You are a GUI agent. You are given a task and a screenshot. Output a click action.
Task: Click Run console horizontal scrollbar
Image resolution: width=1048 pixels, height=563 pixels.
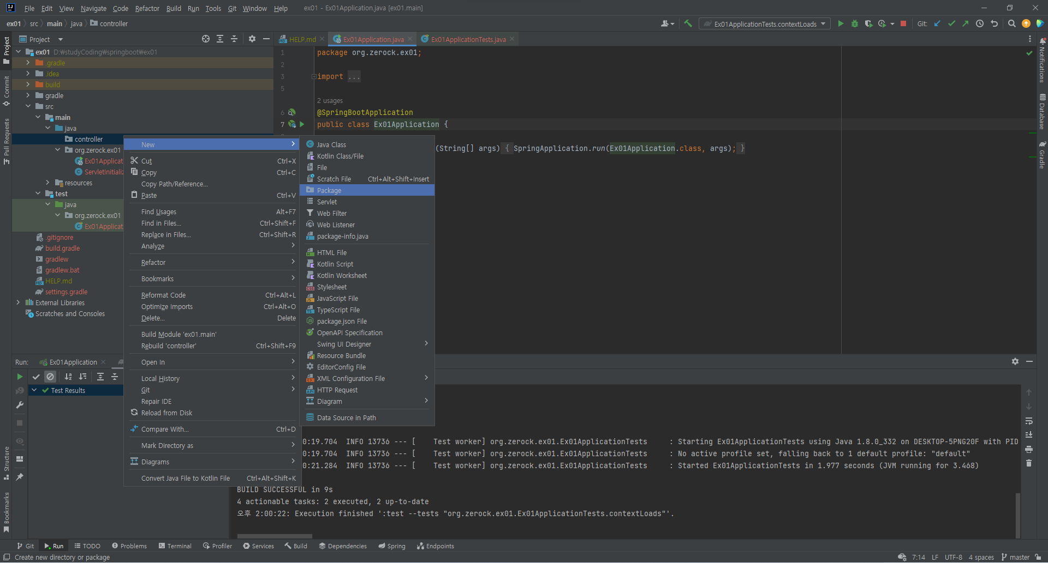(x=275, y=536)
